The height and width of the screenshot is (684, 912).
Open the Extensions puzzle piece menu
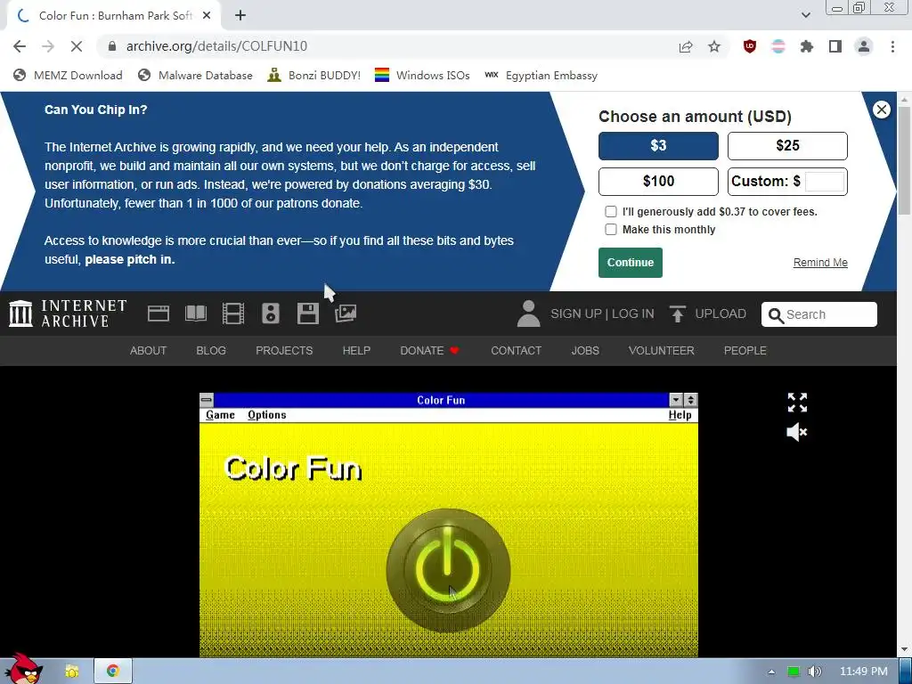pyautogui.click(x=807, y=46)
